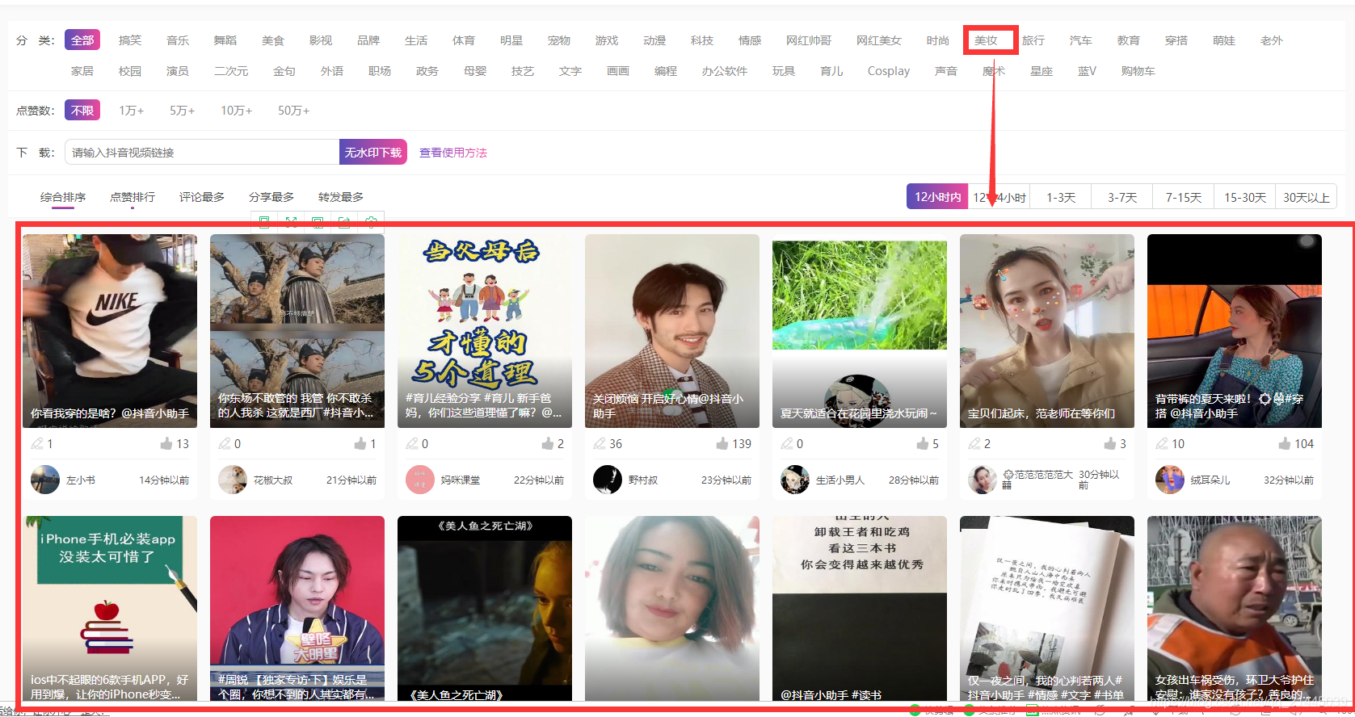Viewport: 1355px width, 717px height.
Task: Select the 12小时内 time range
Action: 937,197
